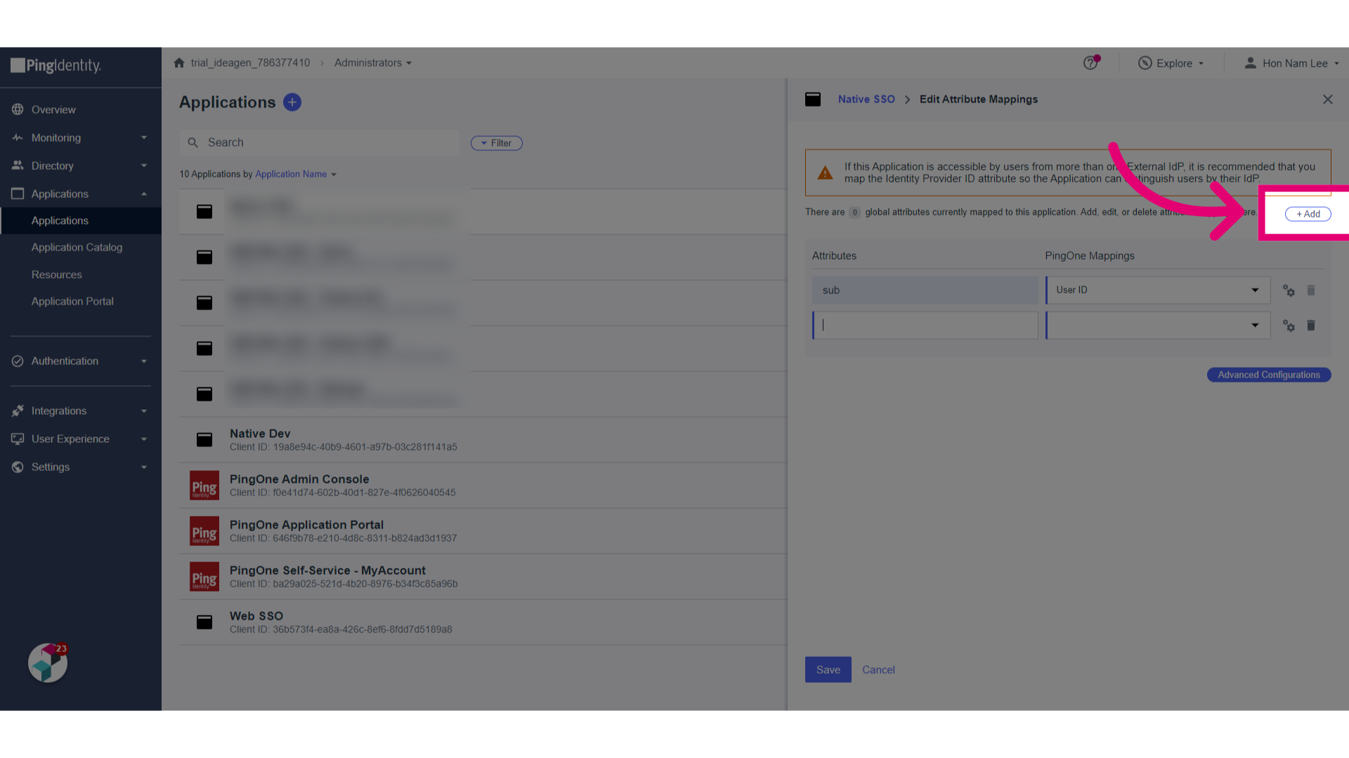Open the empty PingOne mapping dropdown
The image size is (1349, 758).
click(1158, 325)
